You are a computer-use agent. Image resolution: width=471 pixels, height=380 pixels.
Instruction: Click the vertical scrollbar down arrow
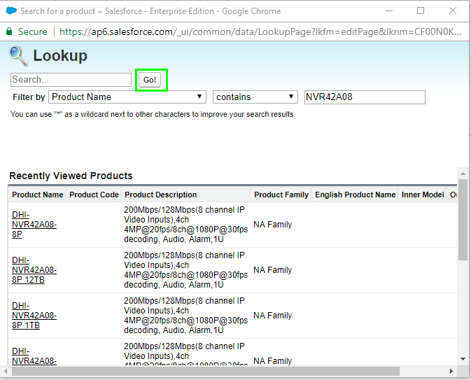[x=463, y=359]
